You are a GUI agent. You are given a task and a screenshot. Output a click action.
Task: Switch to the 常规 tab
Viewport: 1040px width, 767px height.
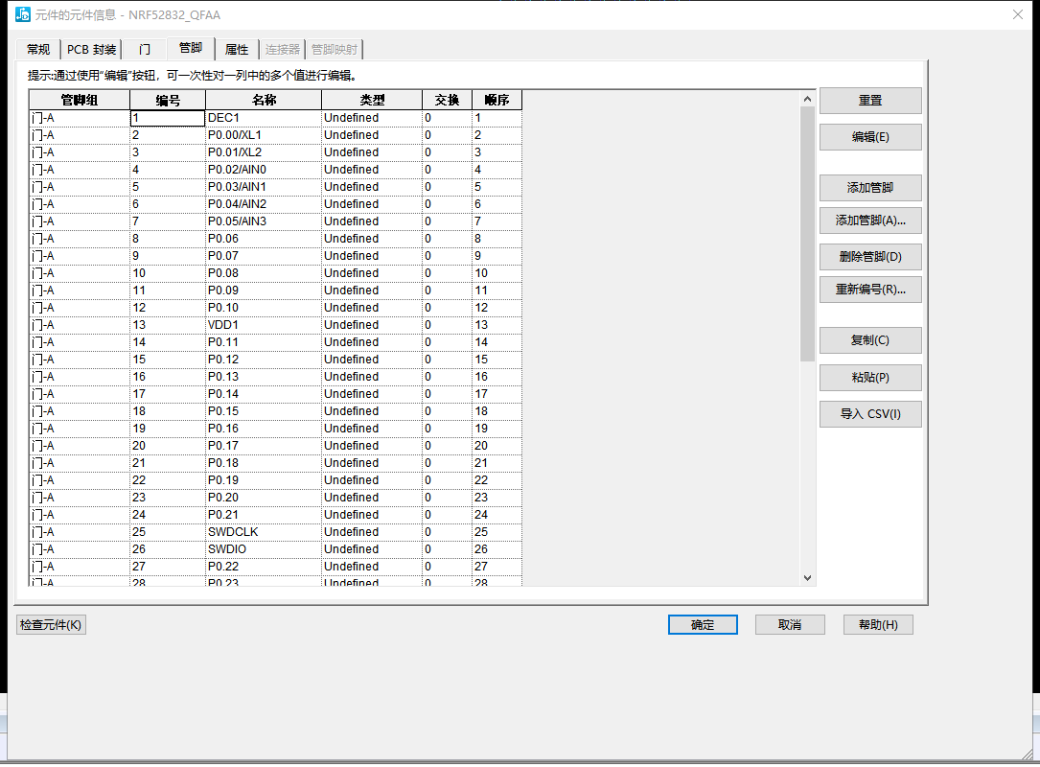(x=38, y=50)
